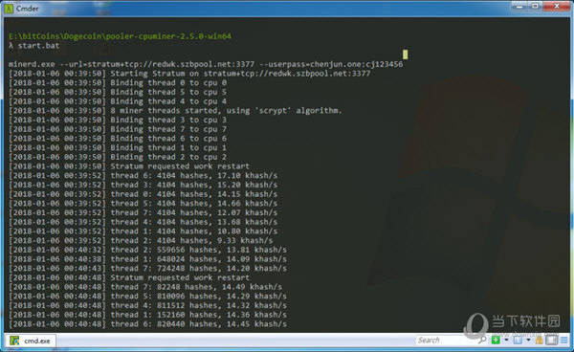Open the new console dropdown arrow
The height and width of the screenshot is (352, 574).
pyautogui.click(x=506, y=340)
